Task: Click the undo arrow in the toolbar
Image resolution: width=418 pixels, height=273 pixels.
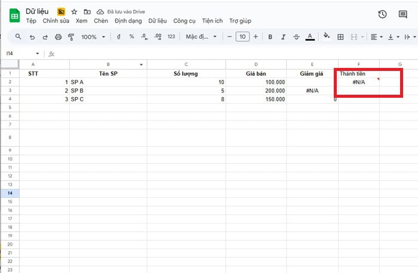Action: point(32,37)
